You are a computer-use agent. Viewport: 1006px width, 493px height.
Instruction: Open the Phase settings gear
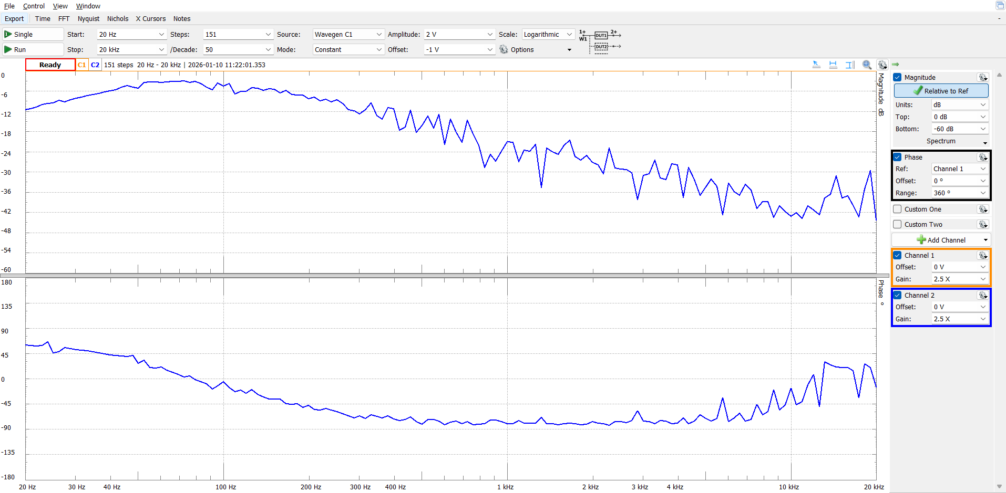982,157
